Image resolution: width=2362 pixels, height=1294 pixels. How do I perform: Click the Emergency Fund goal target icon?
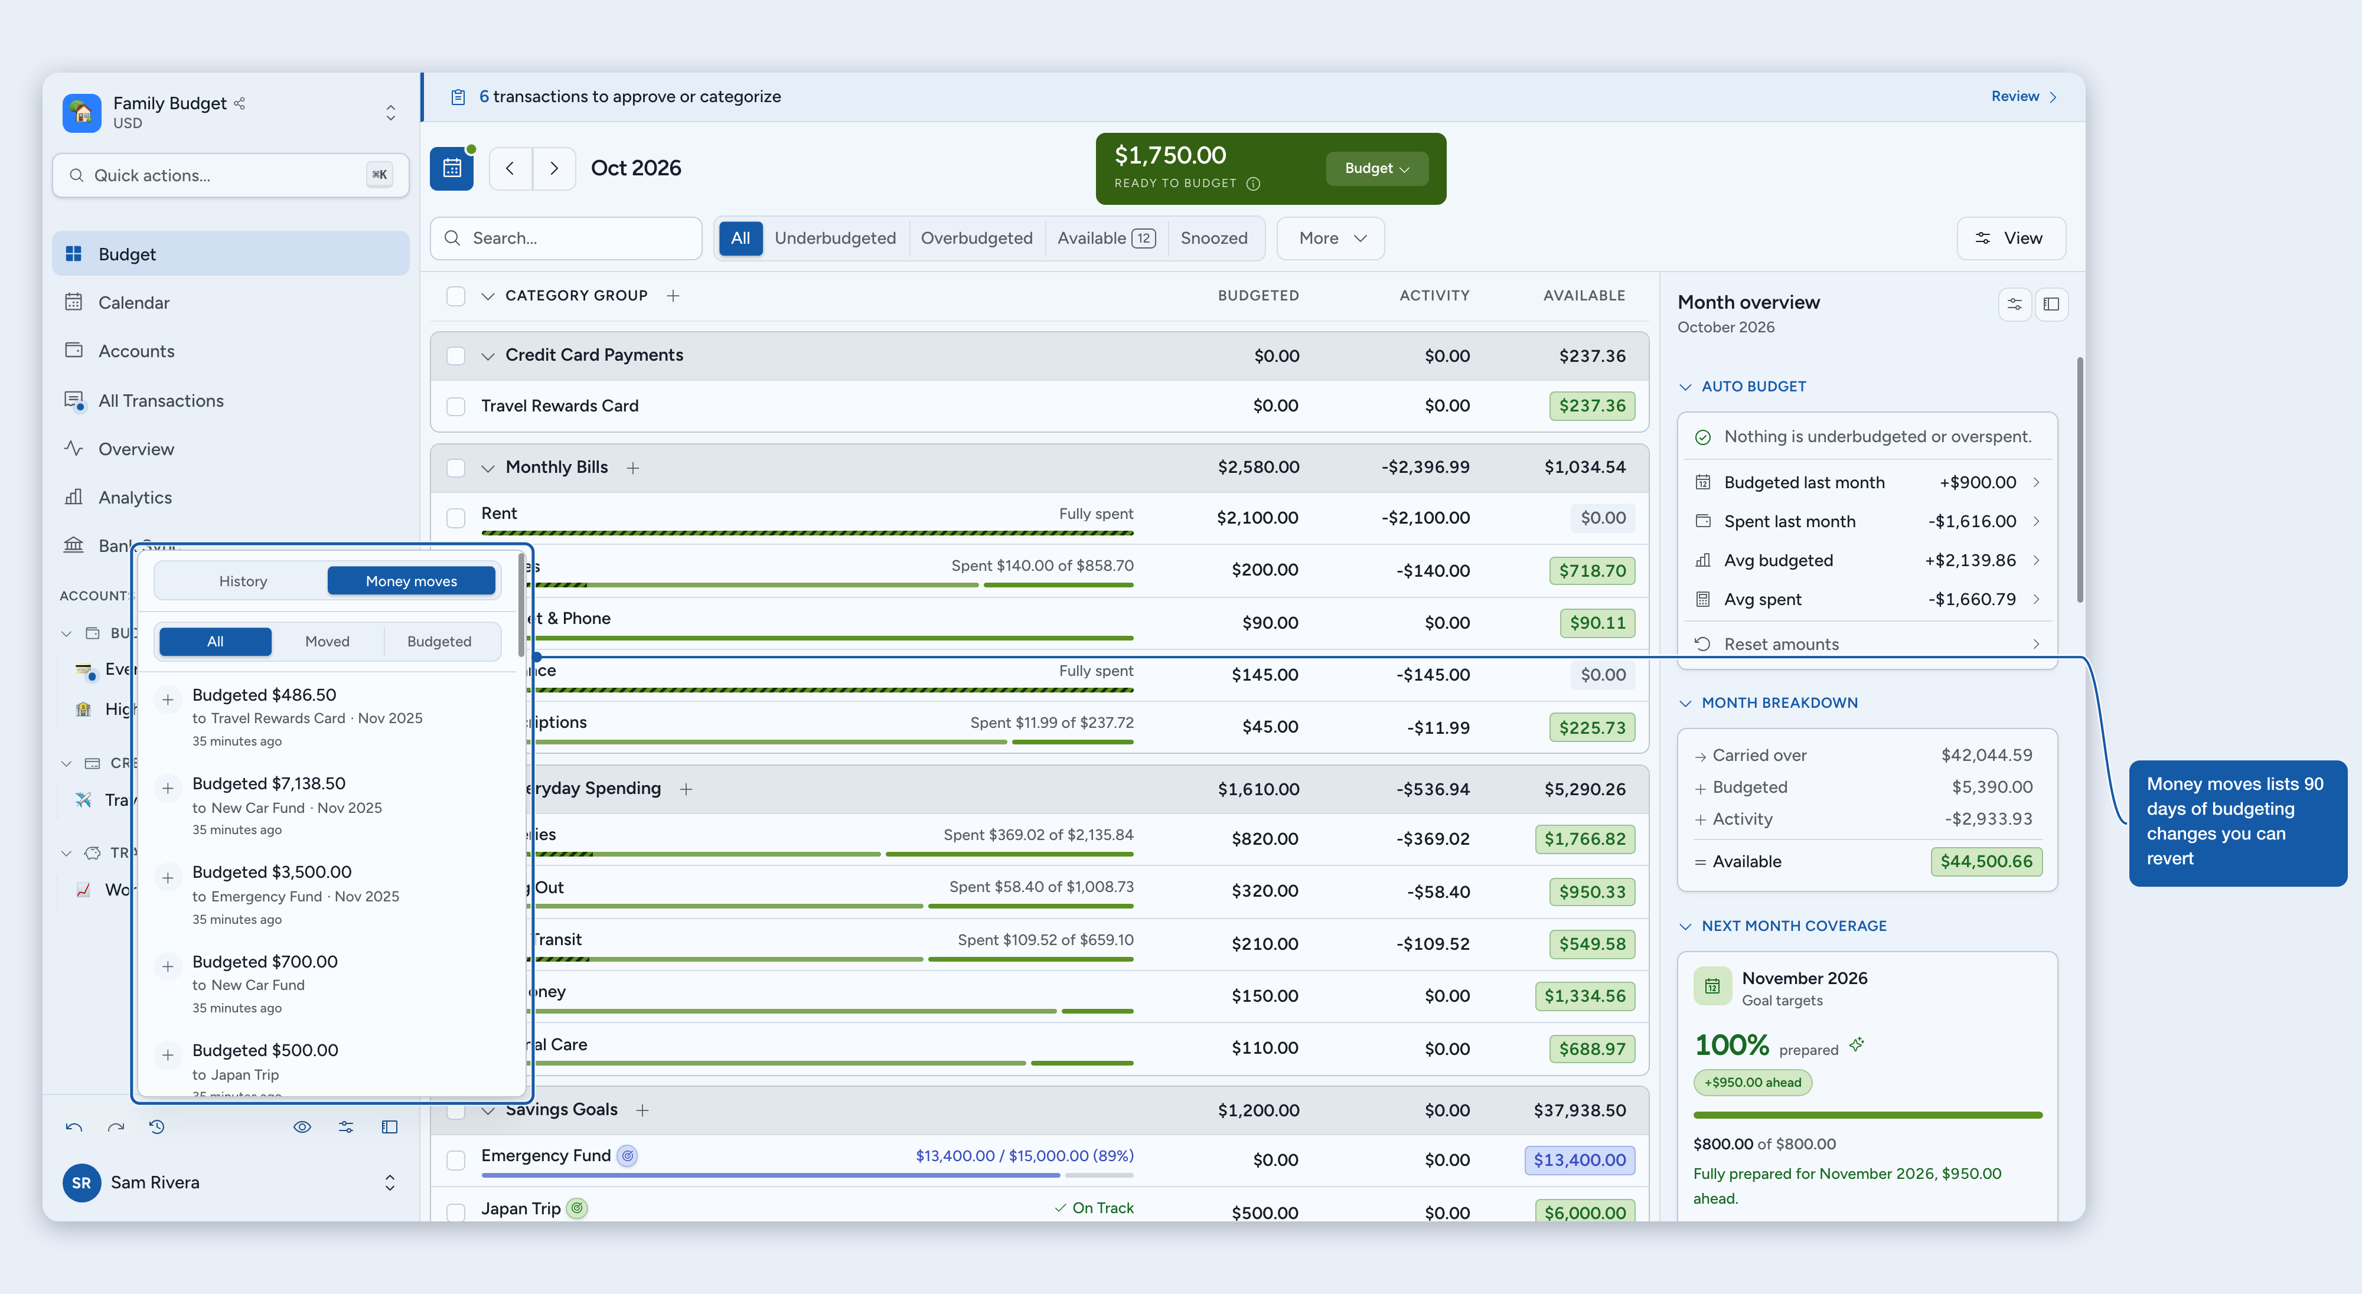click(628, 1156)
